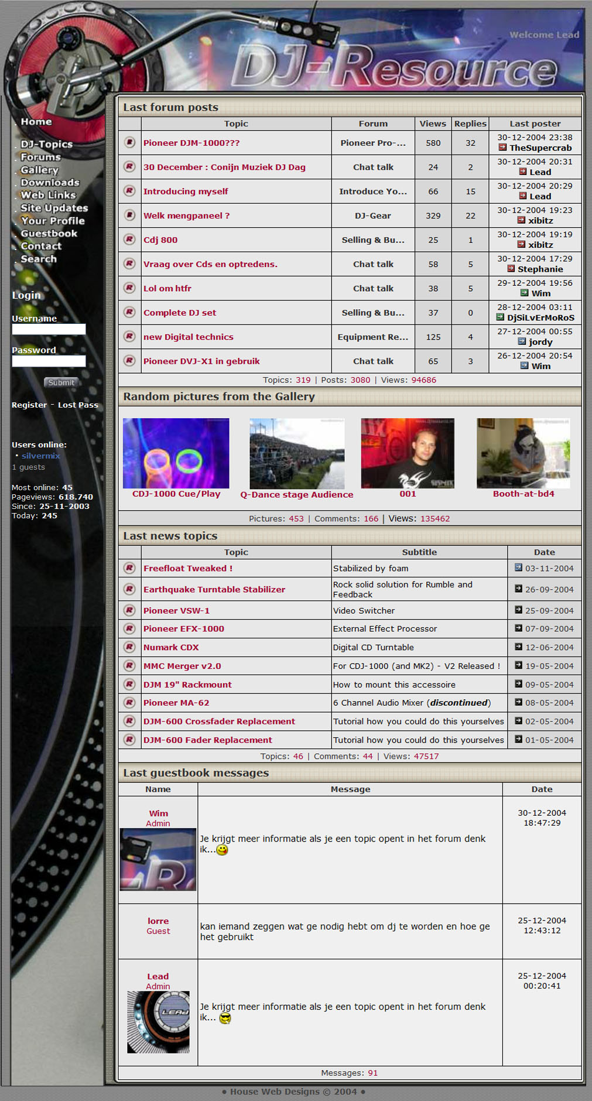Click the topic icon beside Cdj 800
This screenshot has height=1101, width=592.
coord(129,240)
